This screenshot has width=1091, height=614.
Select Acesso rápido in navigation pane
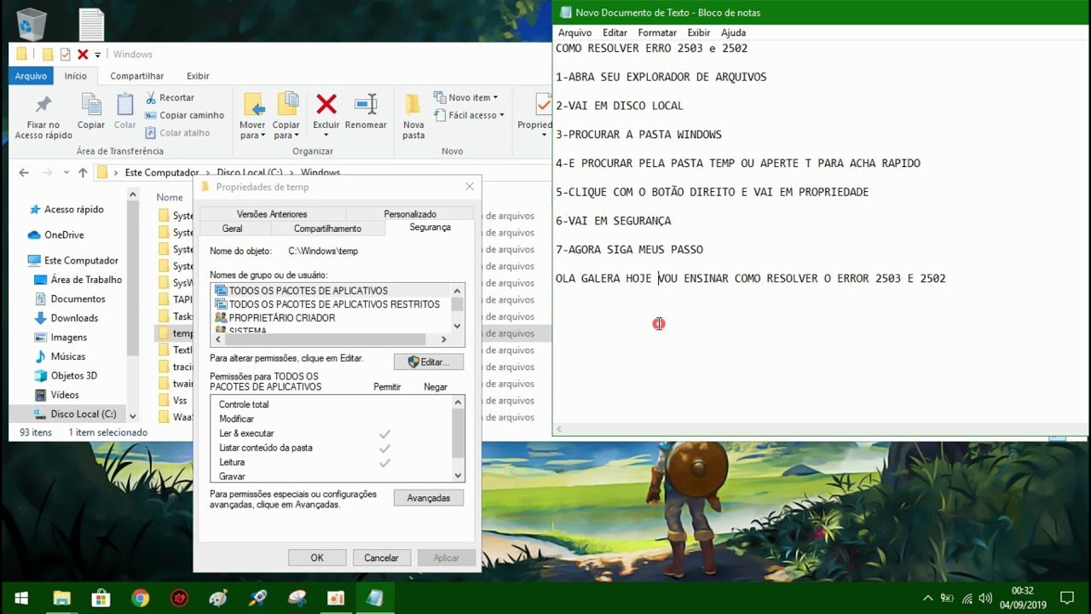(73, 210)
